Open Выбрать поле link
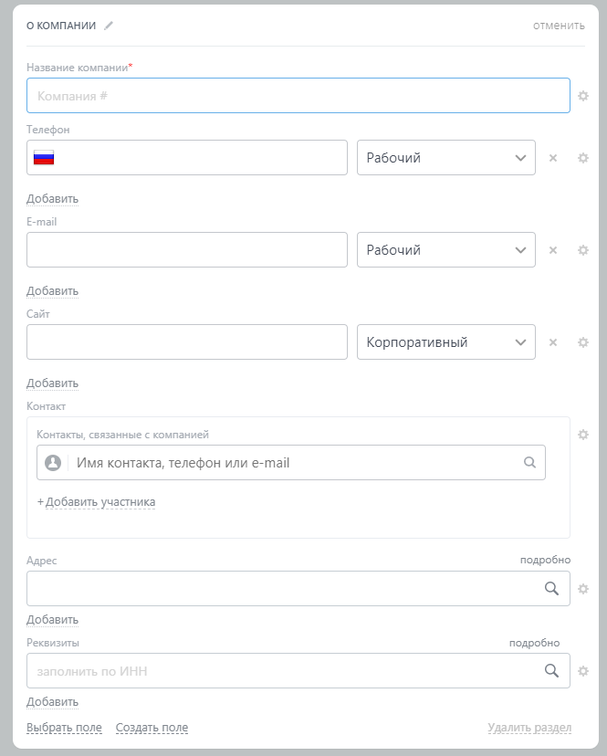This screenshot has height=756, width=607. 64,728
